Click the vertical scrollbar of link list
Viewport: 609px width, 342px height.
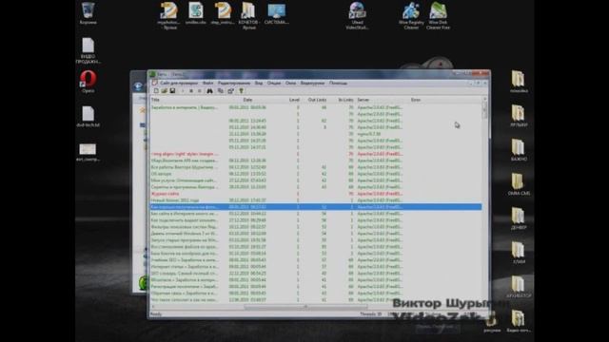pos(484,200)
